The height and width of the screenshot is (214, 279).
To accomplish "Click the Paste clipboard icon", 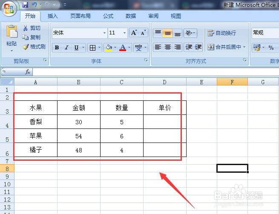I will point(12,31).
